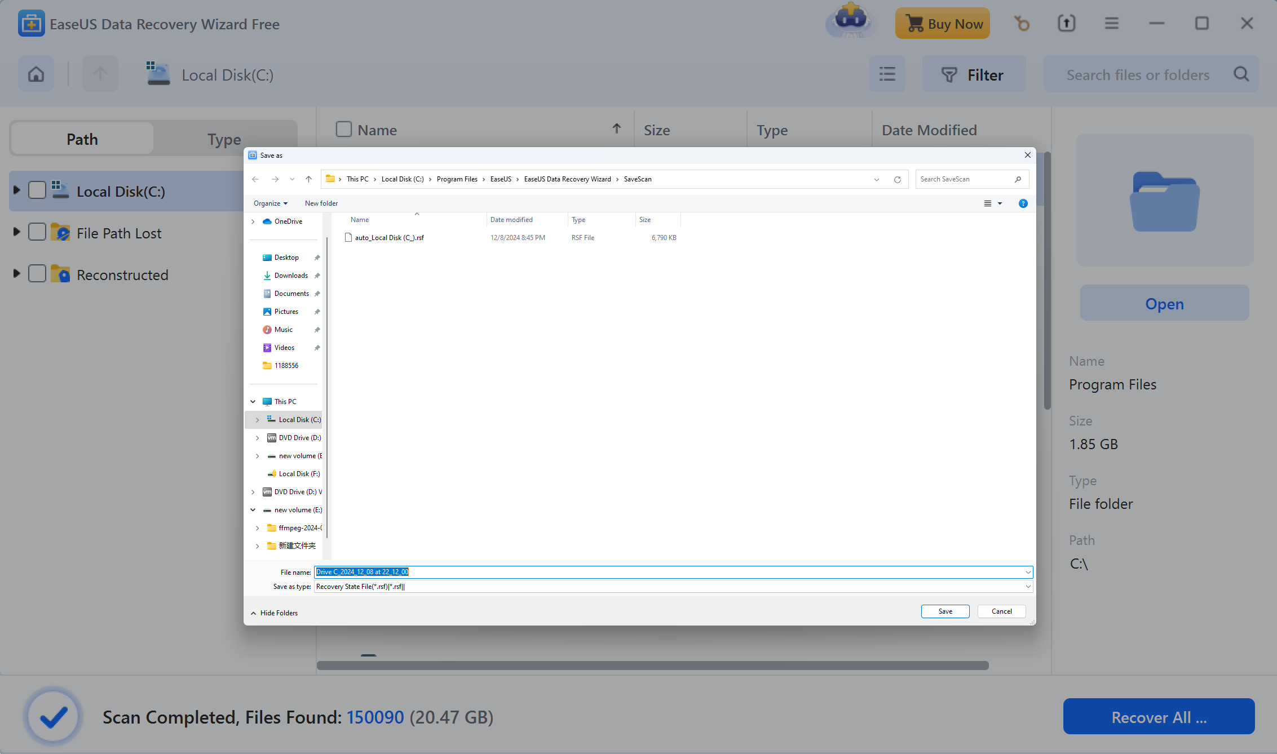Open the address bar path dropdown
1277x754 pixels.
pos(877,180)
